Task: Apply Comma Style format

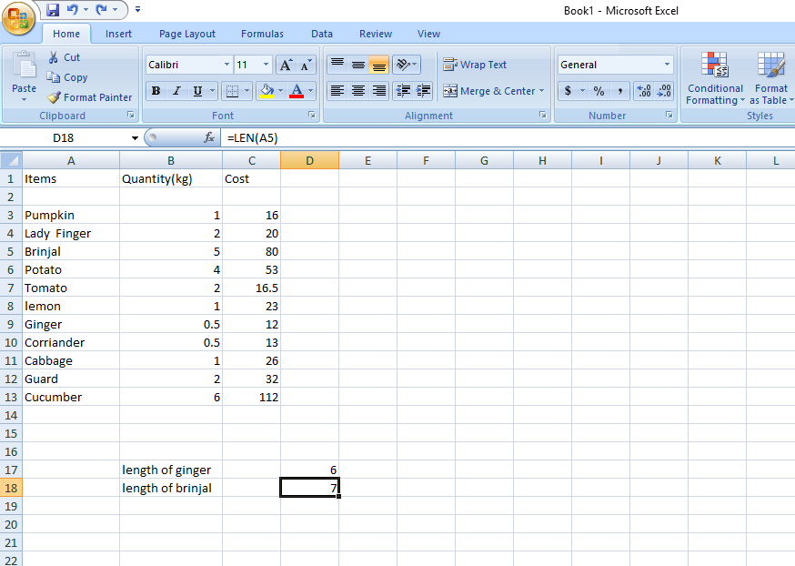Action: click(620, 91)
